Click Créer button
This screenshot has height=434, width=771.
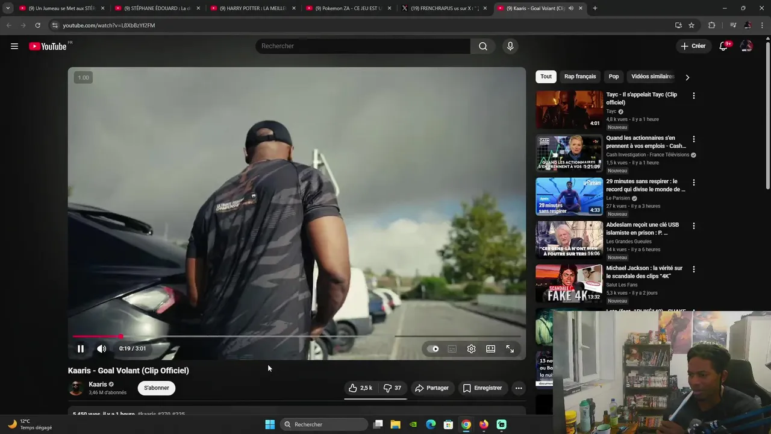pos(693,46)
